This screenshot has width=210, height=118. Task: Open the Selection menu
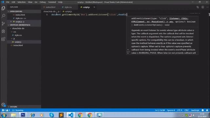pyautogui.click(x=21, y=2)
